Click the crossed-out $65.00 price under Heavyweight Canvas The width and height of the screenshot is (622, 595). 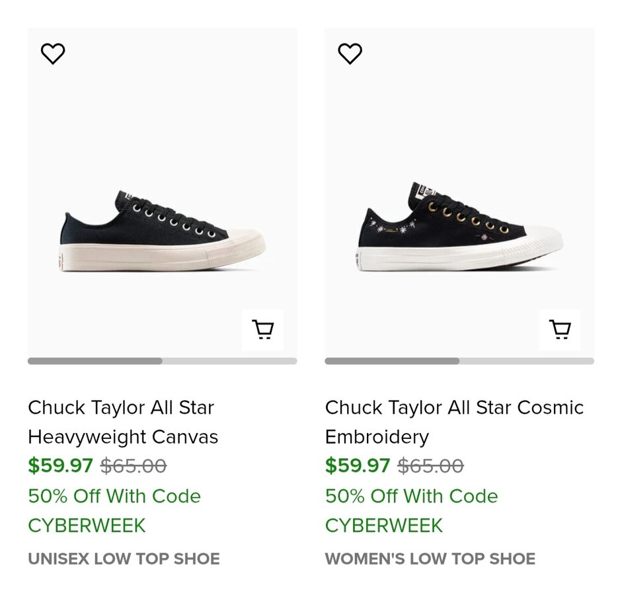click(x=134, y=465)
